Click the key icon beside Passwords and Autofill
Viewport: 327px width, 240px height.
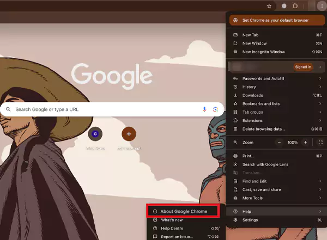click(x=235, y=78)
